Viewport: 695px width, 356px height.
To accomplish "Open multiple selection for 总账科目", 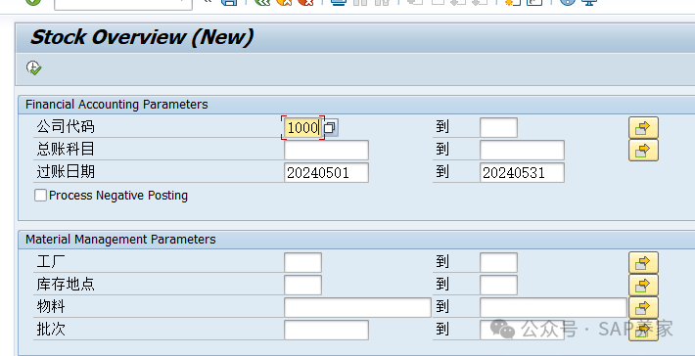I will point(643,150).
